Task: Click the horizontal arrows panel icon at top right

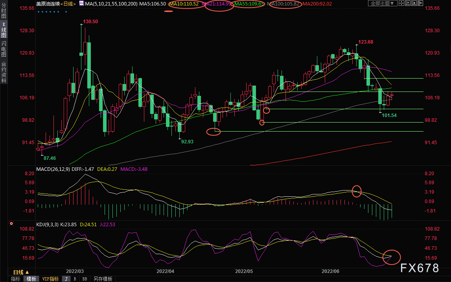Action: point(420,3)
